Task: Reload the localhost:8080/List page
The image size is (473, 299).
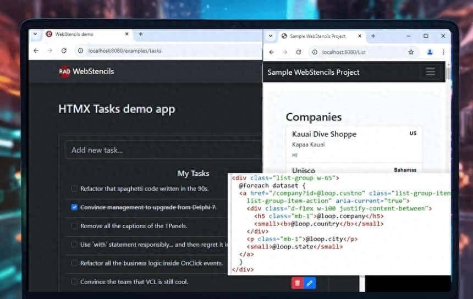Action: [299, 52]
